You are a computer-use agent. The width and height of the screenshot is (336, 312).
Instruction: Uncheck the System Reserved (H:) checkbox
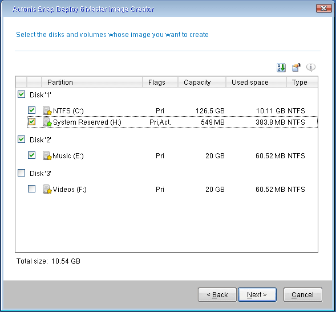point(32,122)
